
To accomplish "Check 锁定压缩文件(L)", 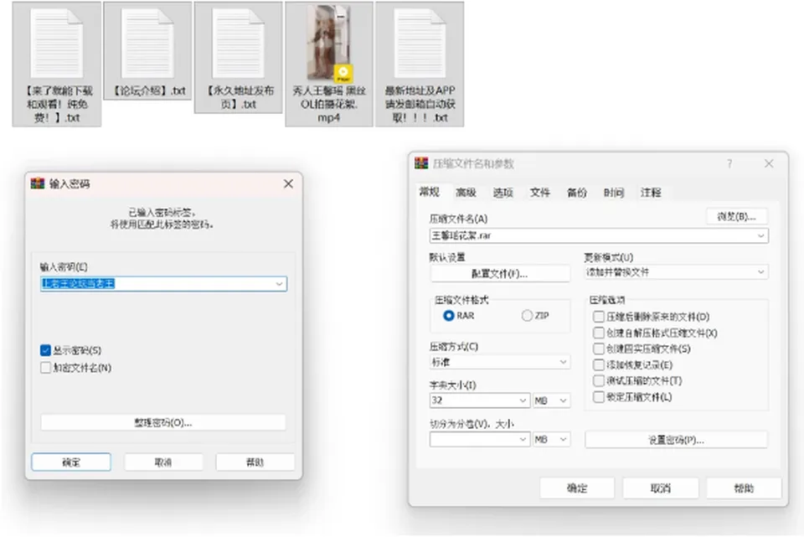I will [x=598, y=397].
